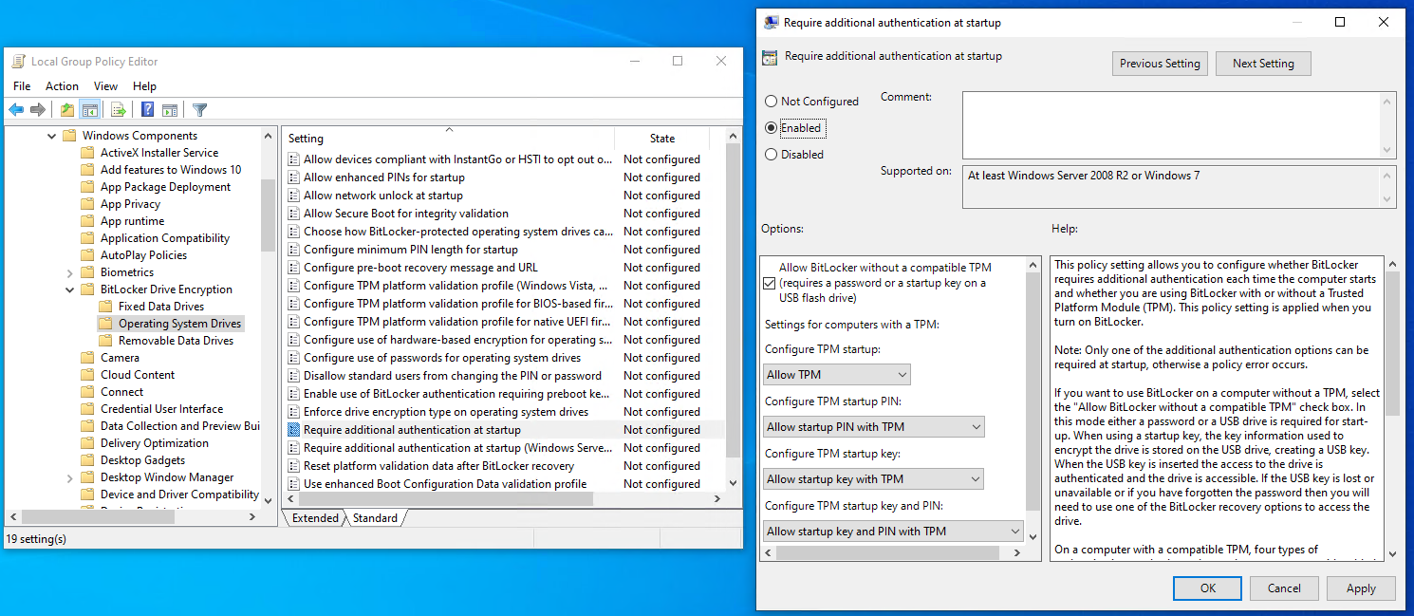Click the Export List toolbar icon
Viewport: 1414px width, 616px height.
(x=119, y=110)
